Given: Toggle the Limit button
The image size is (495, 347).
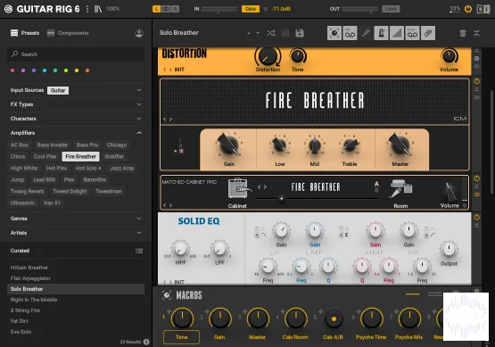Looking at the screenshot, I should pyautogui.click(x=391, y=9).
